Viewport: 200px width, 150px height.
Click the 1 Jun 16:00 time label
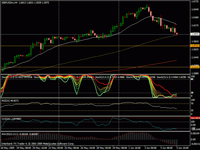[134, 148]
